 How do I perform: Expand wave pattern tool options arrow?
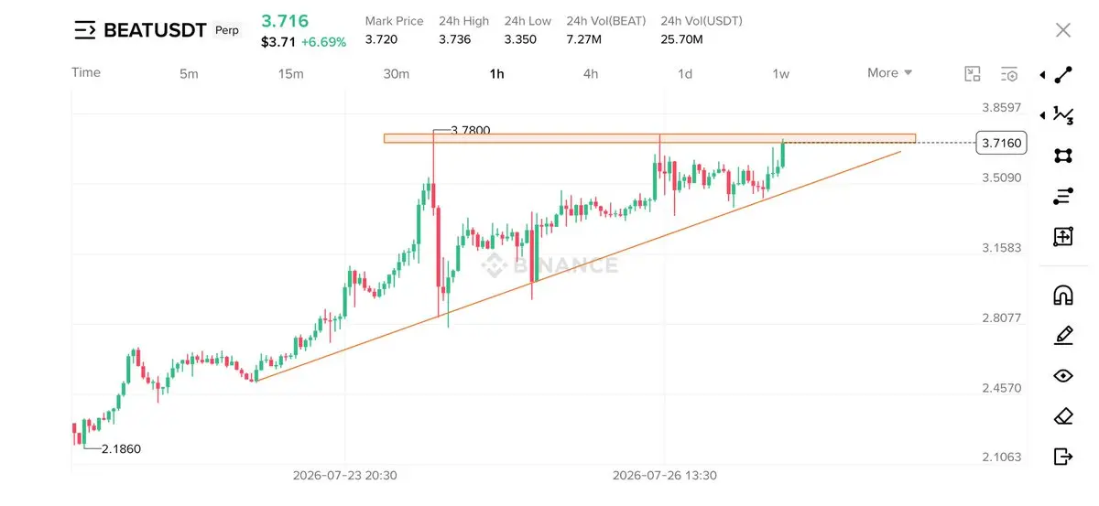[x=1043, y=115]
